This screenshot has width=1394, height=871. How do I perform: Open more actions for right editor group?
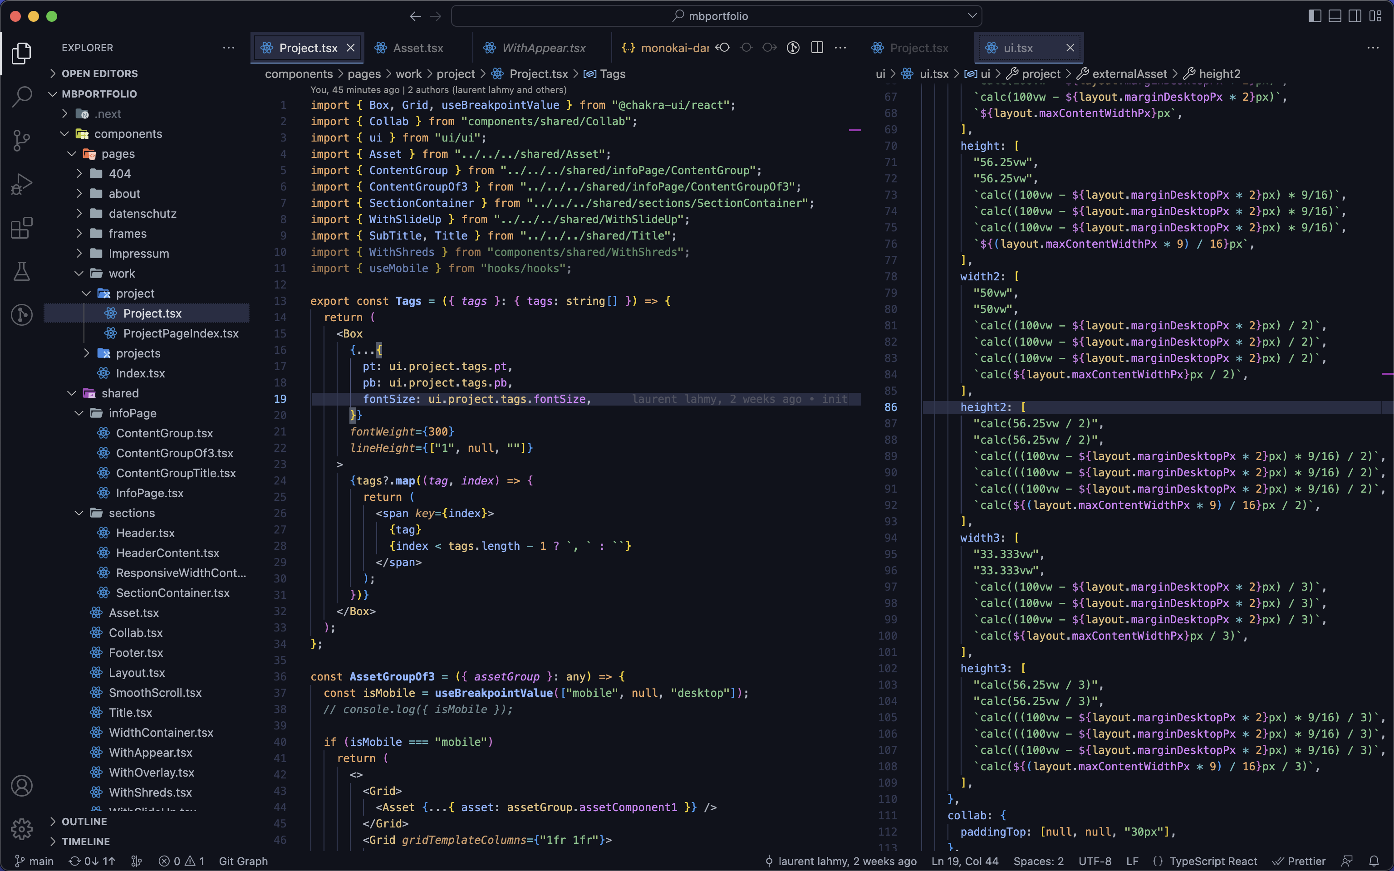coord(1373,48)
